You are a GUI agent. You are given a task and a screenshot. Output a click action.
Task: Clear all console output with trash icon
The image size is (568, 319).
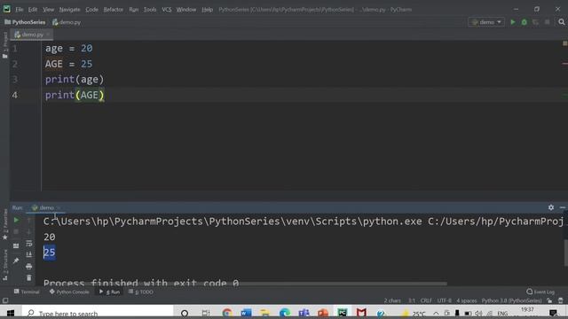pyautogui.click(x=29, y=277)
